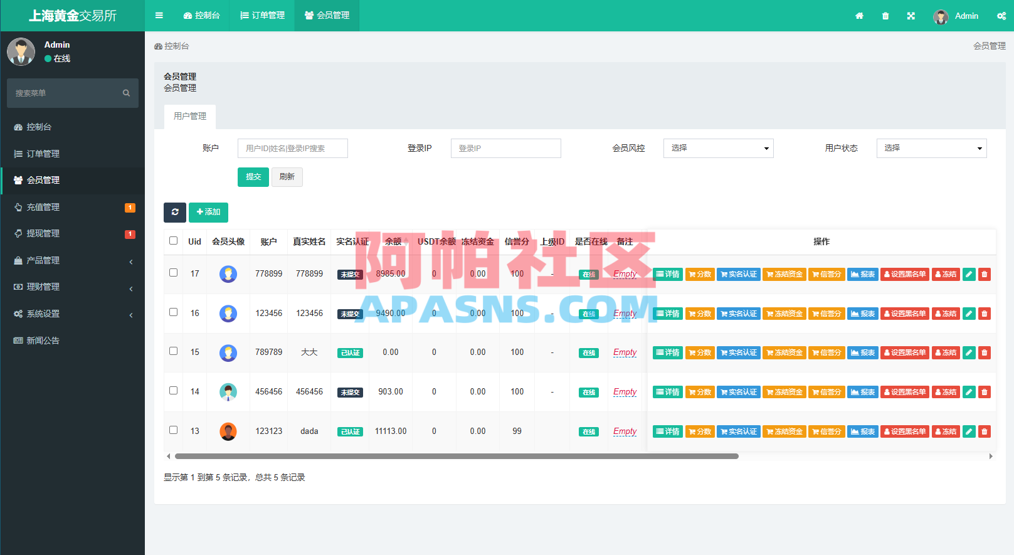The image size is (1014, 555).
Task: Focus the 账户 search input field
Action: pyautogui.click(x=293, y=148)
